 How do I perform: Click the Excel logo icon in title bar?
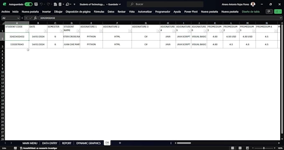click(4, 4)
